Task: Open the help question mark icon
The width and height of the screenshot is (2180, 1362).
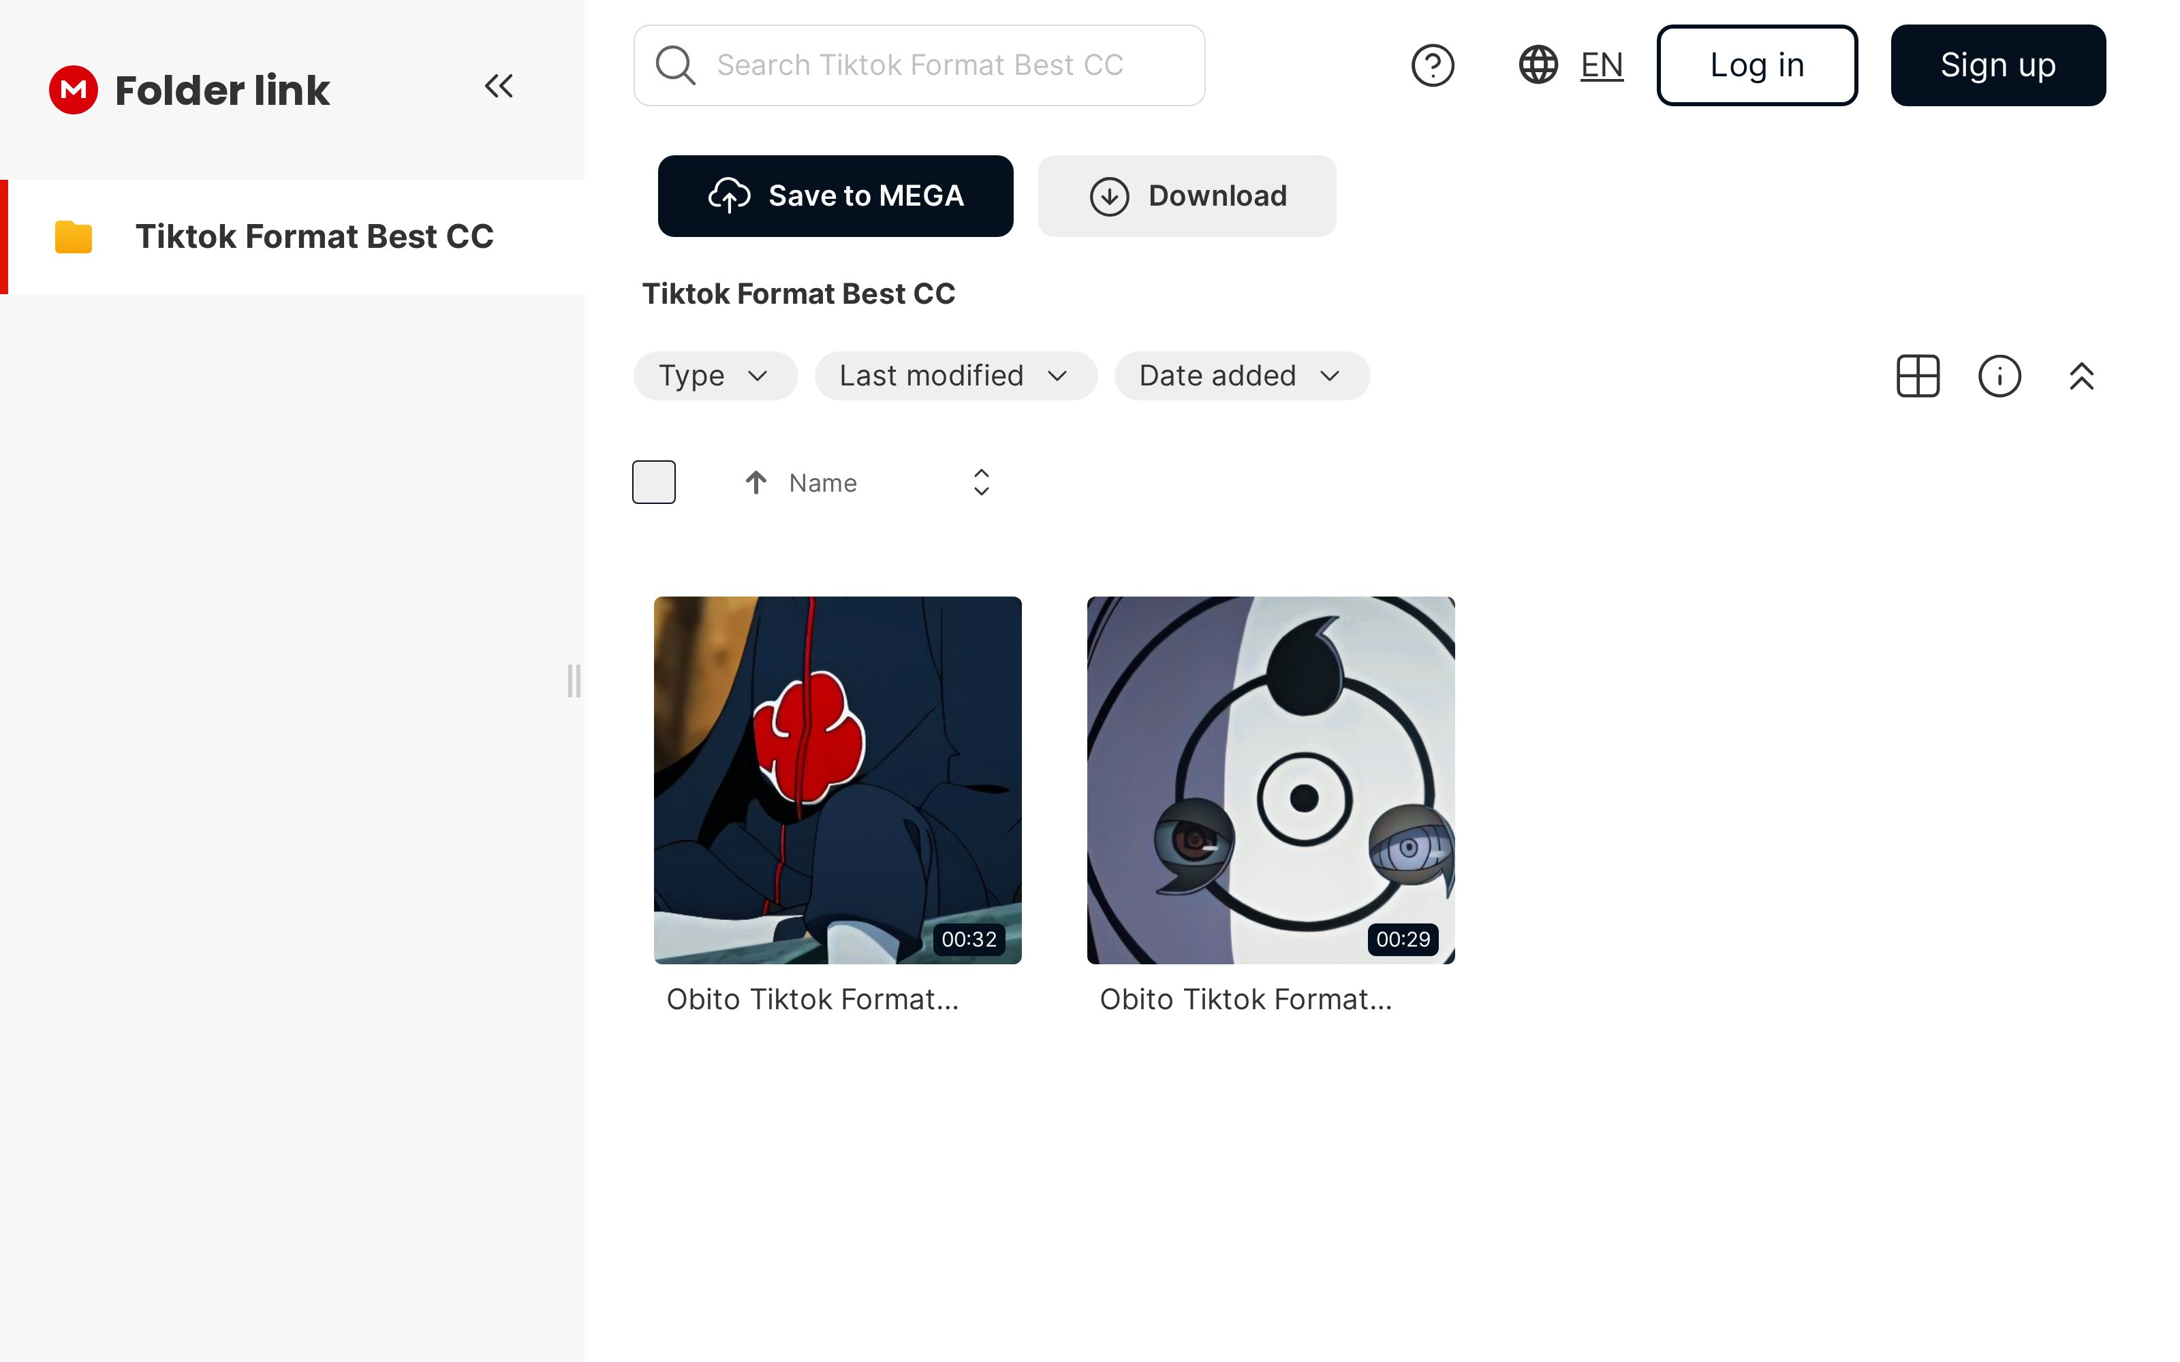Action: pyautogui.click(x=1432, y=66)
